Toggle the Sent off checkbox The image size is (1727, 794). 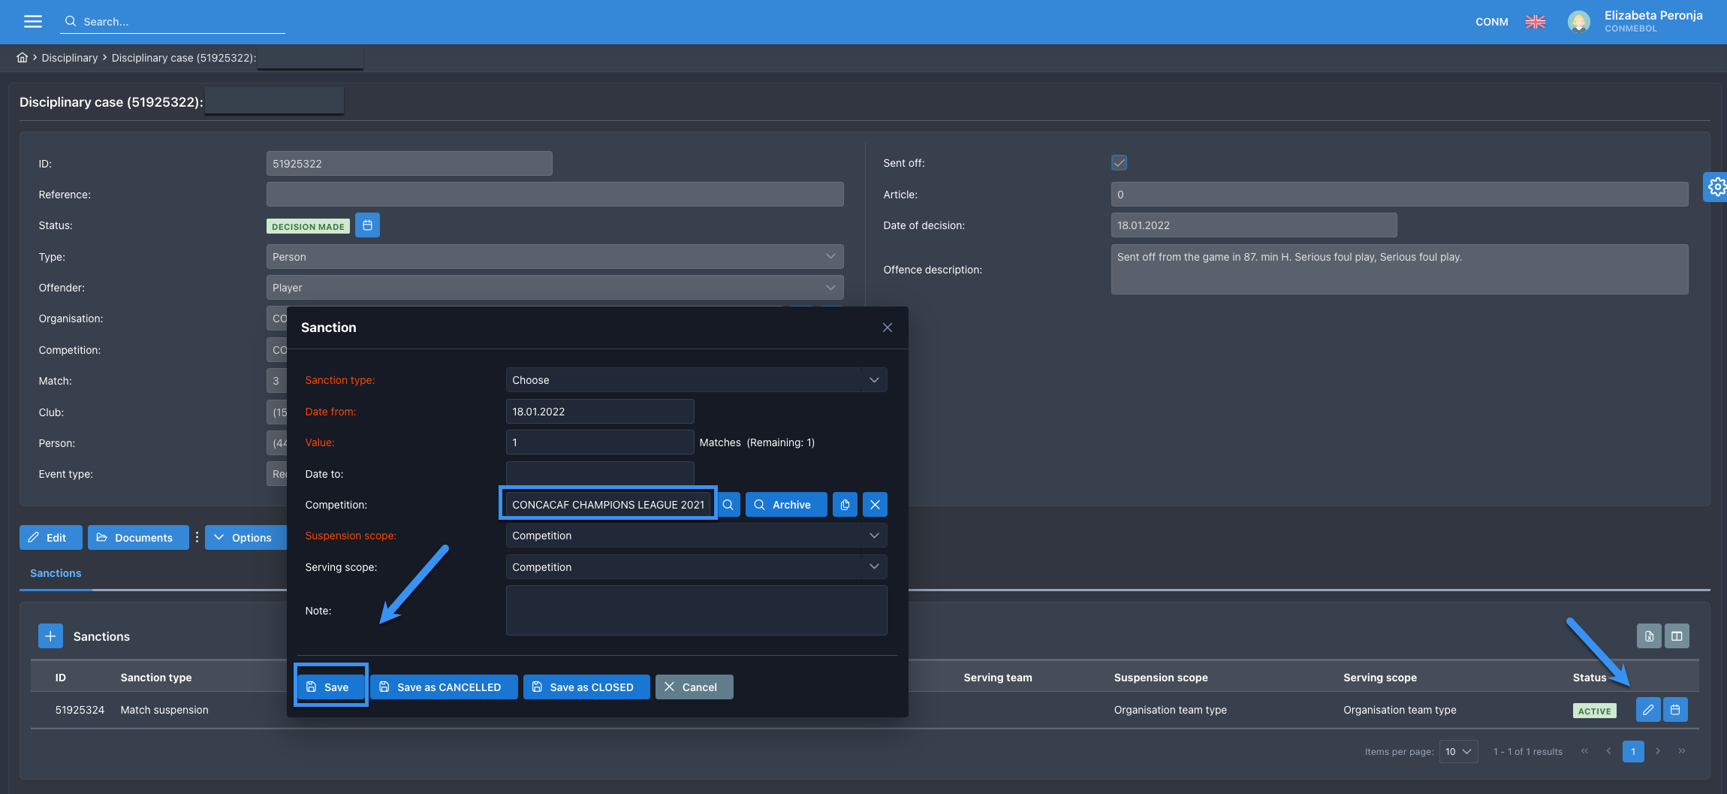(x=1119, y=163)
